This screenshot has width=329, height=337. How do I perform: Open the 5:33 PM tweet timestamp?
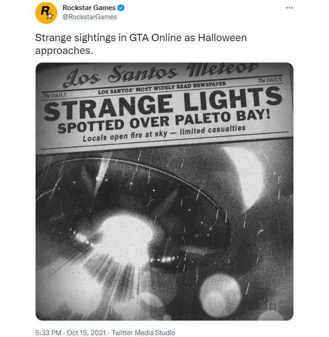tap(48, 333)
